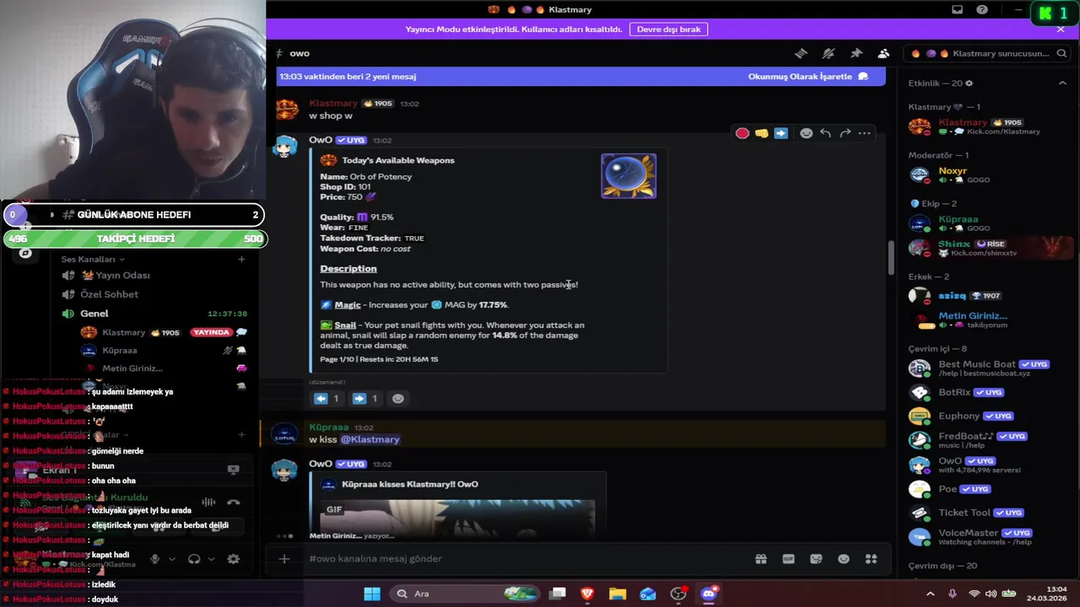Image resolution: width=1080 pixels, height=607 pixels.
Task: Open Klastmary in the Genel voice channel
Action: click(165, 332)
